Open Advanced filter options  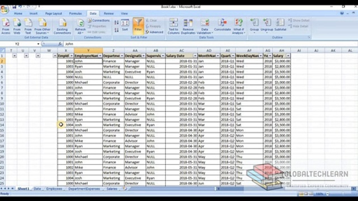[x=154, y=32]
